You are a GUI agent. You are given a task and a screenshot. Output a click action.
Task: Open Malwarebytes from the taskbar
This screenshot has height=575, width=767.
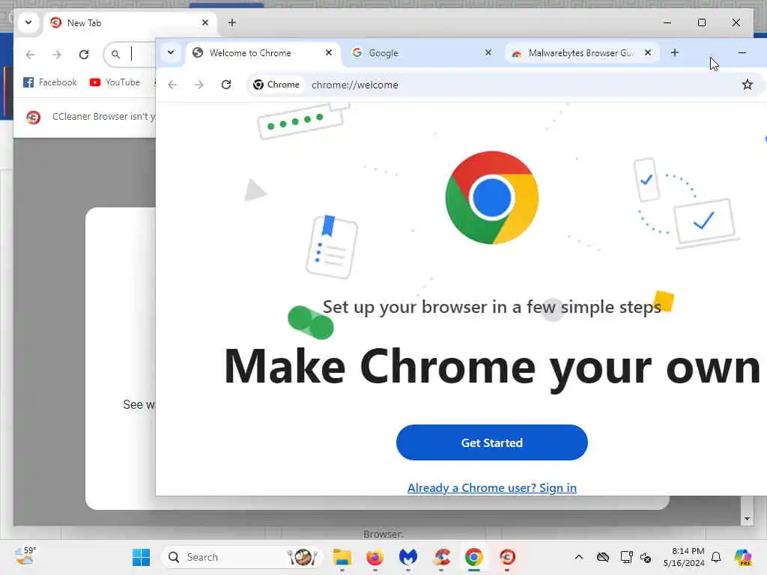pos(408,557)
